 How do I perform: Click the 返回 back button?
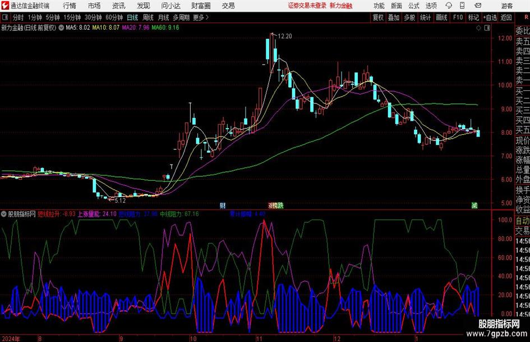506,17
